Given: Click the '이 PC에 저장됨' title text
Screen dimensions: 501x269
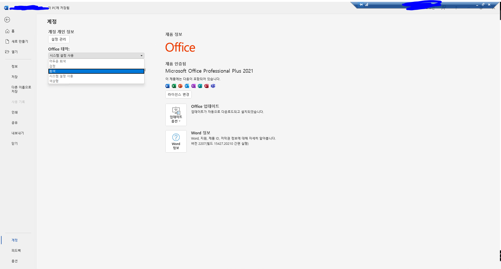Looking at the screenshot, I should pos(59,8).
